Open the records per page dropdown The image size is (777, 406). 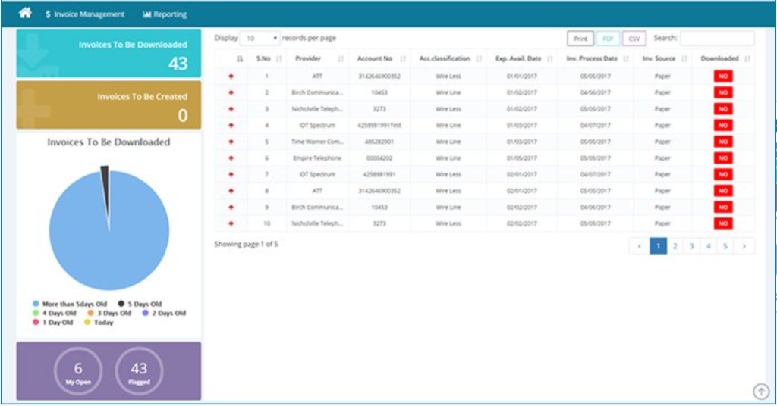260,39
